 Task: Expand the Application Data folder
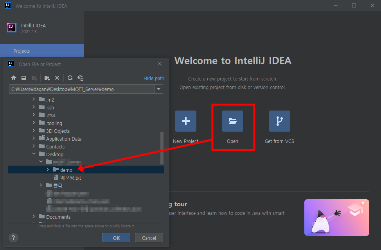pos(34,138)
